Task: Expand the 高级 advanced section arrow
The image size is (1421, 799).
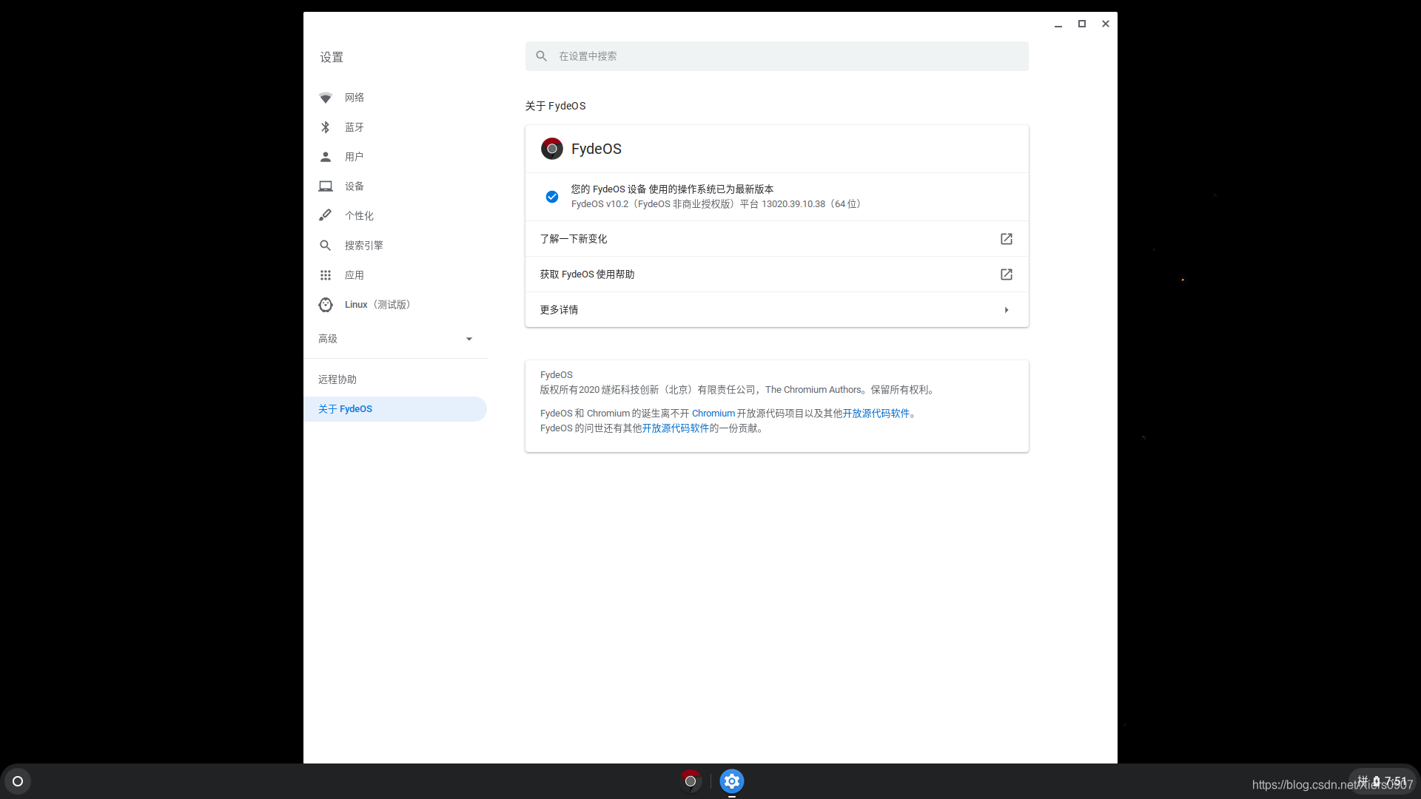Action: (x=469, y=339)
